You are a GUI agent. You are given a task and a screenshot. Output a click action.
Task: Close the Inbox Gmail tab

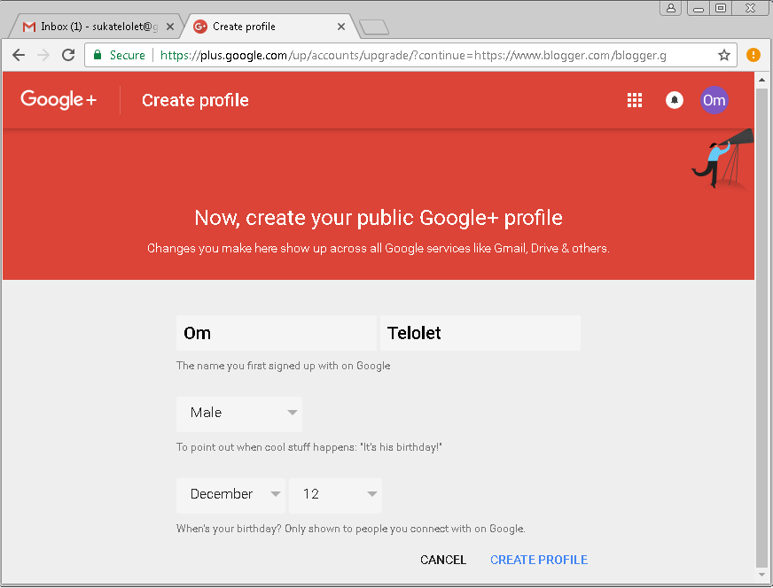[x=170, y=27]
